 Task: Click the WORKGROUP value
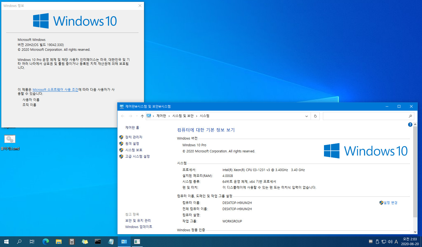click(x=232, y=221)
